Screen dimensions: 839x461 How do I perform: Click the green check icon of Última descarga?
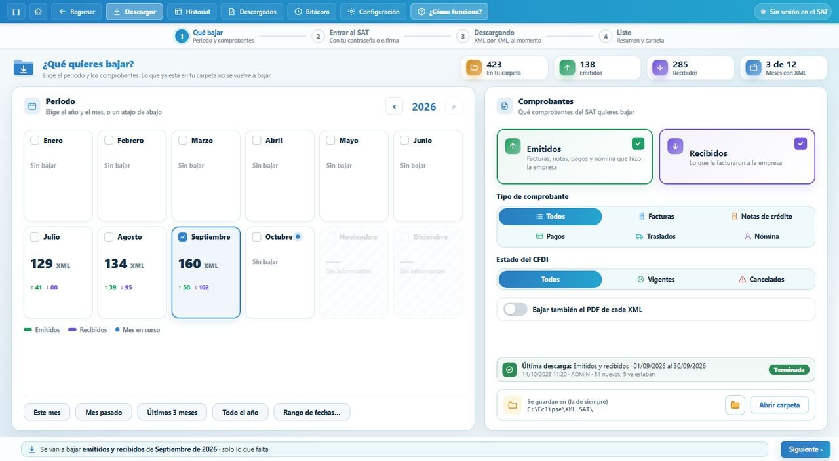pos(509,370)
